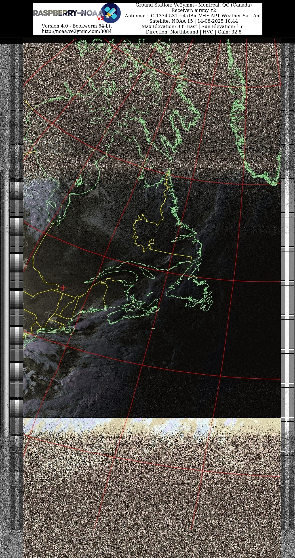Select the 'Version 4.0 - Bookworm 64-bit' text
The width and height of the screenshot is (295, 558).
click(x=77, y=26)
